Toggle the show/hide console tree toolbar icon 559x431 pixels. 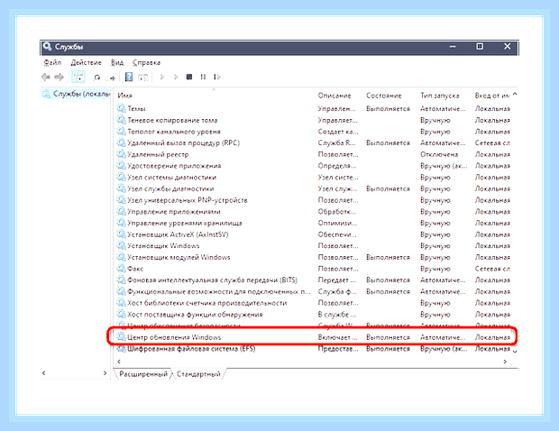(x=78, y=77)
